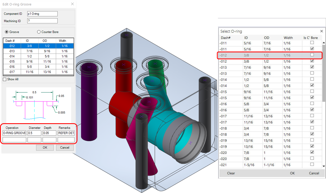
Task: Enable the Show All checkbox
Action: pos(4,79)
